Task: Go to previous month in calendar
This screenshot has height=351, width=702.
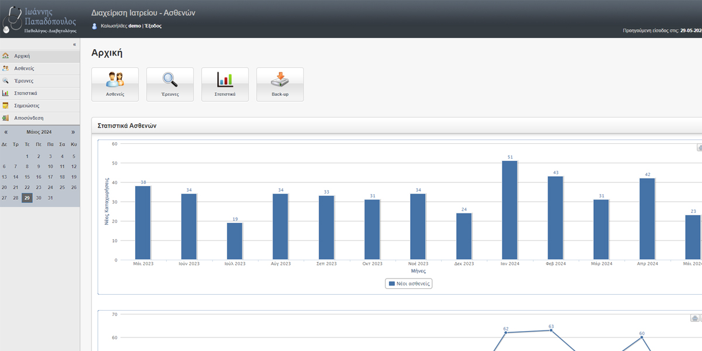Action: 6,132
